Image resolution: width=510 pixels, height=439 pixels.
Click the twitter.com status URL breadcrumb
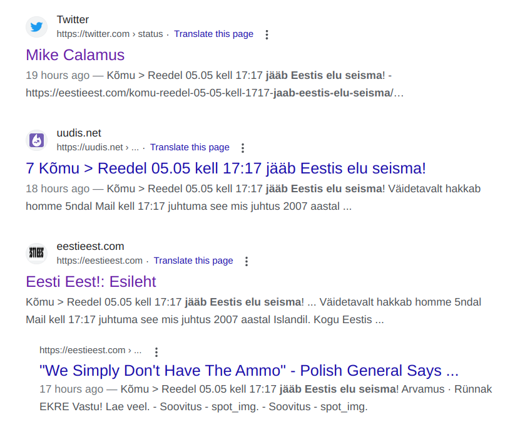pos(110,34)
